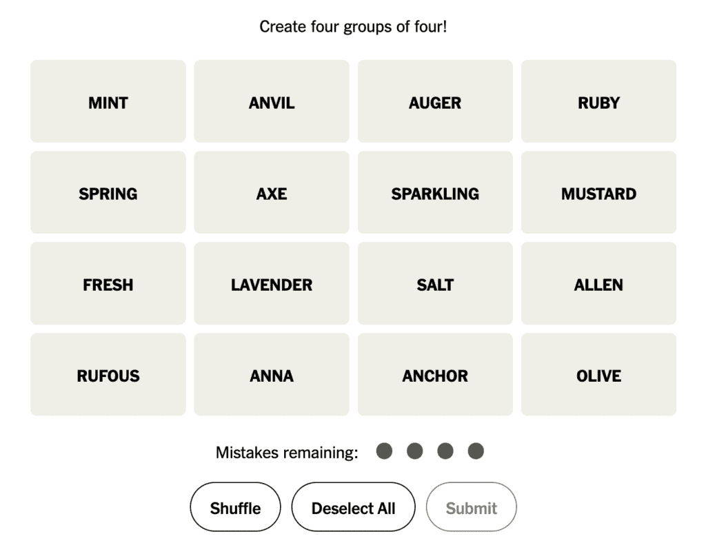Screen dimensions: 706x543
Task: Select the RUFOUS tile
Action: pyautogui.click(x=108, y=375)
